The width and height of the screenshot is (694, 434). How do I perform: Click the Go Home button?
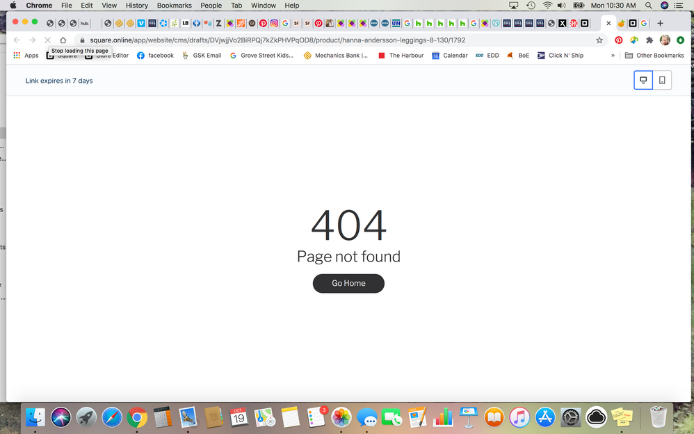coord(348,283)
